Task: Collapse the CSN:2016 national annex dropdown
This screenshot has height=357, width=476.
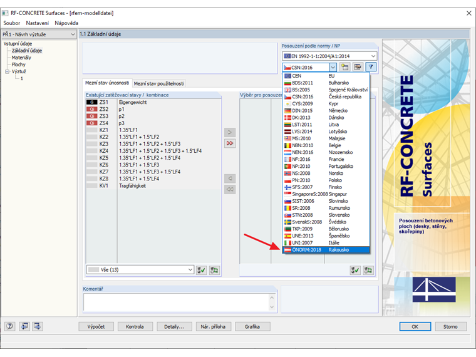Action: tap(333, 68)
